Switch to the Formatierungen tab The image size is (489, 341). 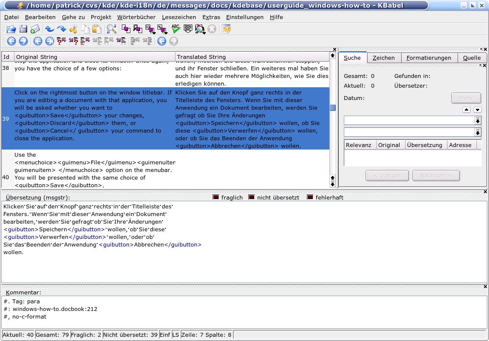click(429, 58)
